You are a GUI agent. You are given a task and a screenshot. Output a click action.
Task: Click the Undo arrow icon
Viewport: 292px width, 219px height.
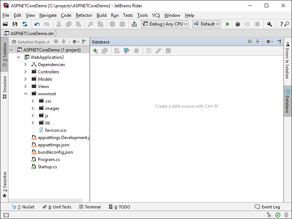tap(37, 24)
